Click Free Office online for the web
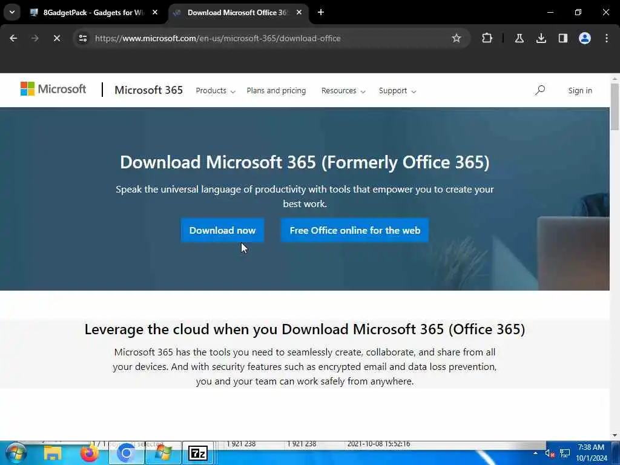The height and width of the screenshot is (465, 620). [x=355, y=230]
